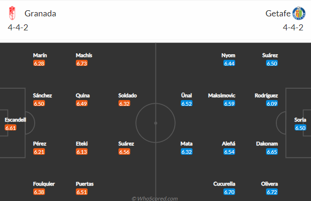
Task: Open Machís's 6.73 rating badge
Action: (81, 64)
